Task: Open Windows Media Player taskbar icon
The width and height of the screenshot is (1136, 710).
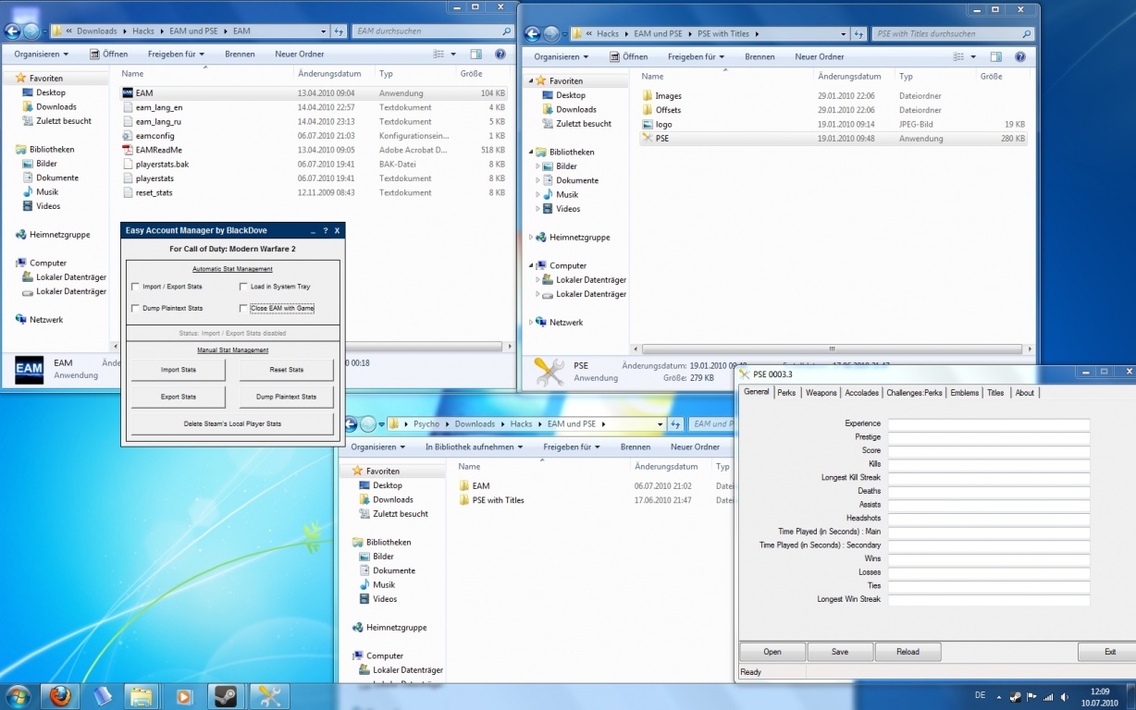Action: [183, 695]
